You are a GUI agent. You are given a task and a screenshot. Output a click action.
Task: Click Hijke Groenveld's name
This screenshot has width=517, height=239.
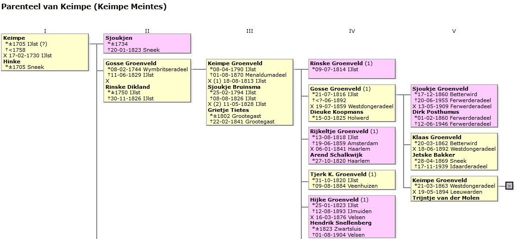point(334,200)
